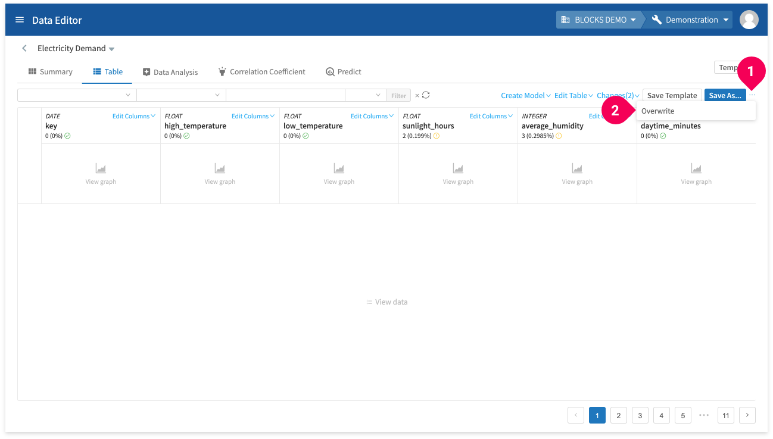Click the Filter button
Viewport: 773px width, 439px height.
tap(398, 95)
